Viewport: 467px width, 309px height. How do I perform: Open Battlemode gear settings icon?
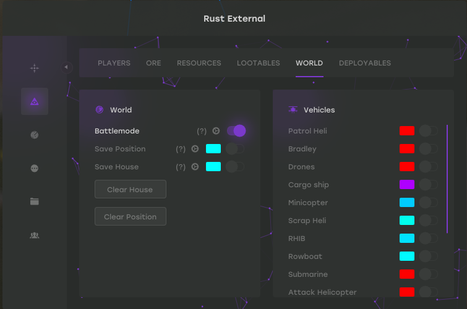tap(216, 130)
